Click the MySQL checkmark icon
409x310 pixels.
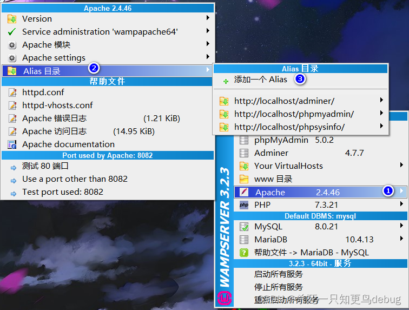pyautogui.click(x=244, y=227)
